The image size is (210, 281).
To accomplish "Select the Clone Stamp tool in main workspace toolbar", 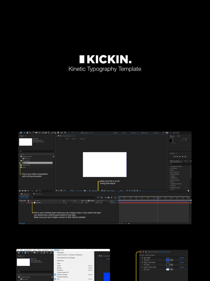I will click(x=55, y=133).
